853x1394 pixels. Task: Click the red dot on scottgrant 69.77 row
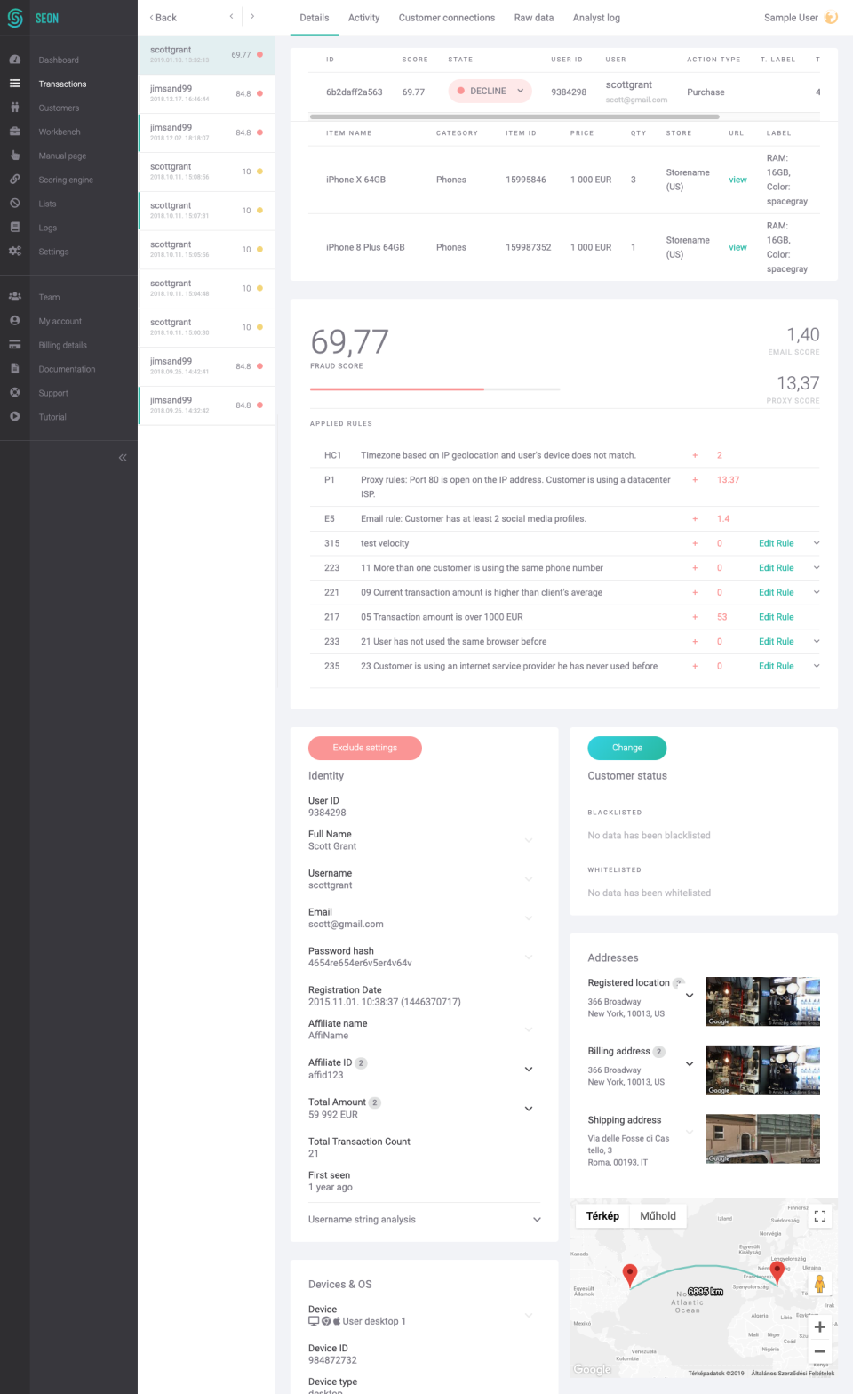(x=259, y=54)
